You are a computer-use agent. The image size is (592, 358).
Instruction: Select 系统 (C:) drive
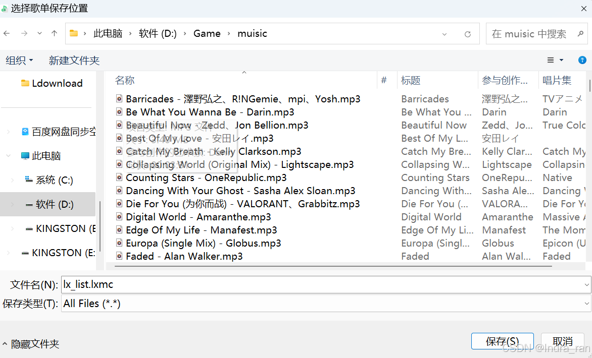(49, 180)
